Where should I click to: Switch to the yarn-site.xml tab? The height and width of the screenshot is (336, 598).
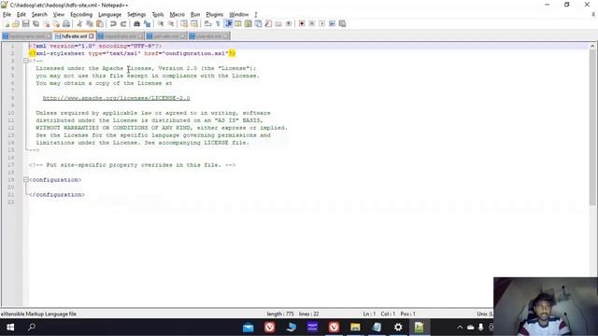(x=166, y=36)
